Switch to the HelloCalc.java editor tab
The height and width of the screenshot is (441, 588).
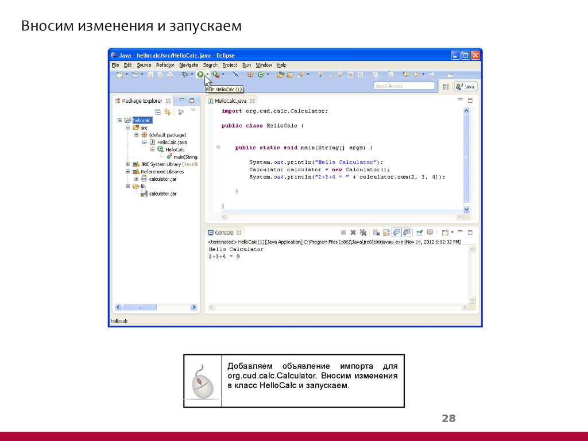click(230, 100)
